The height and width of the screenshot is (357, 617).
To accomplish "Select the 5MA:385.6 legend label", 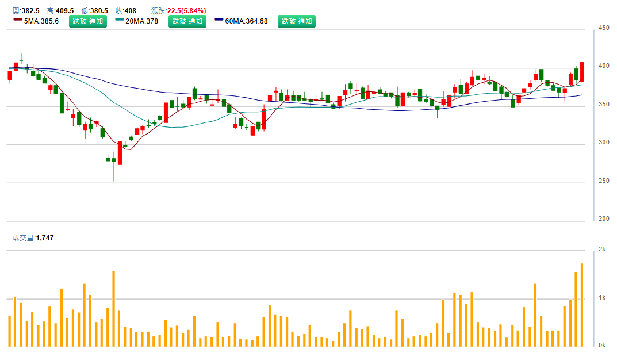I will (x=41, y=21).
